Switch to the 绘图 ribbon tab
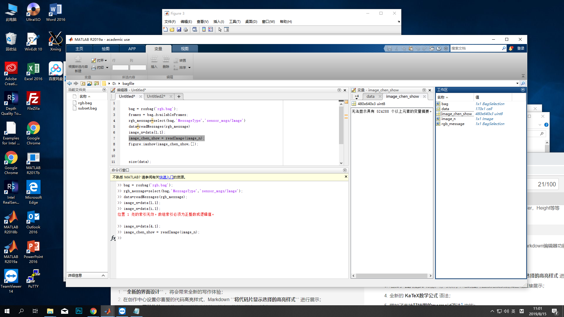 point(105,49)
